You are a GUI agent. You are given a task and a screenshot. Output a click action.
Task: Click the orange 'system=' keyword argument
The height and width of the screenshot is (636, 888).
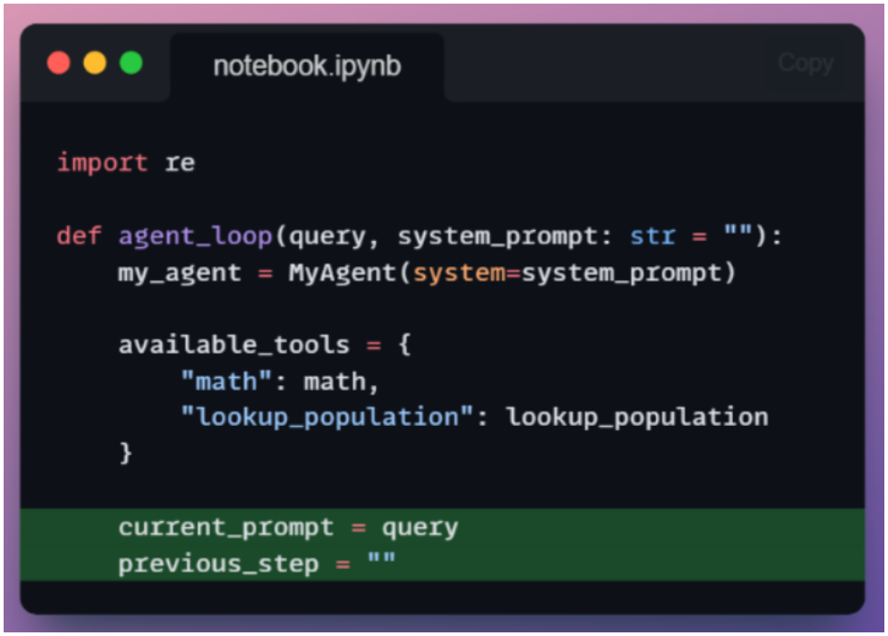(x=468, y=273)
